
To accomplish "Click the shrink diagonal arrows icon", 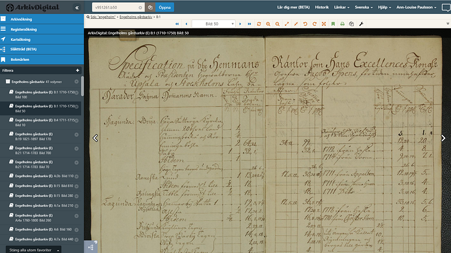I will [x=296, y=24].
